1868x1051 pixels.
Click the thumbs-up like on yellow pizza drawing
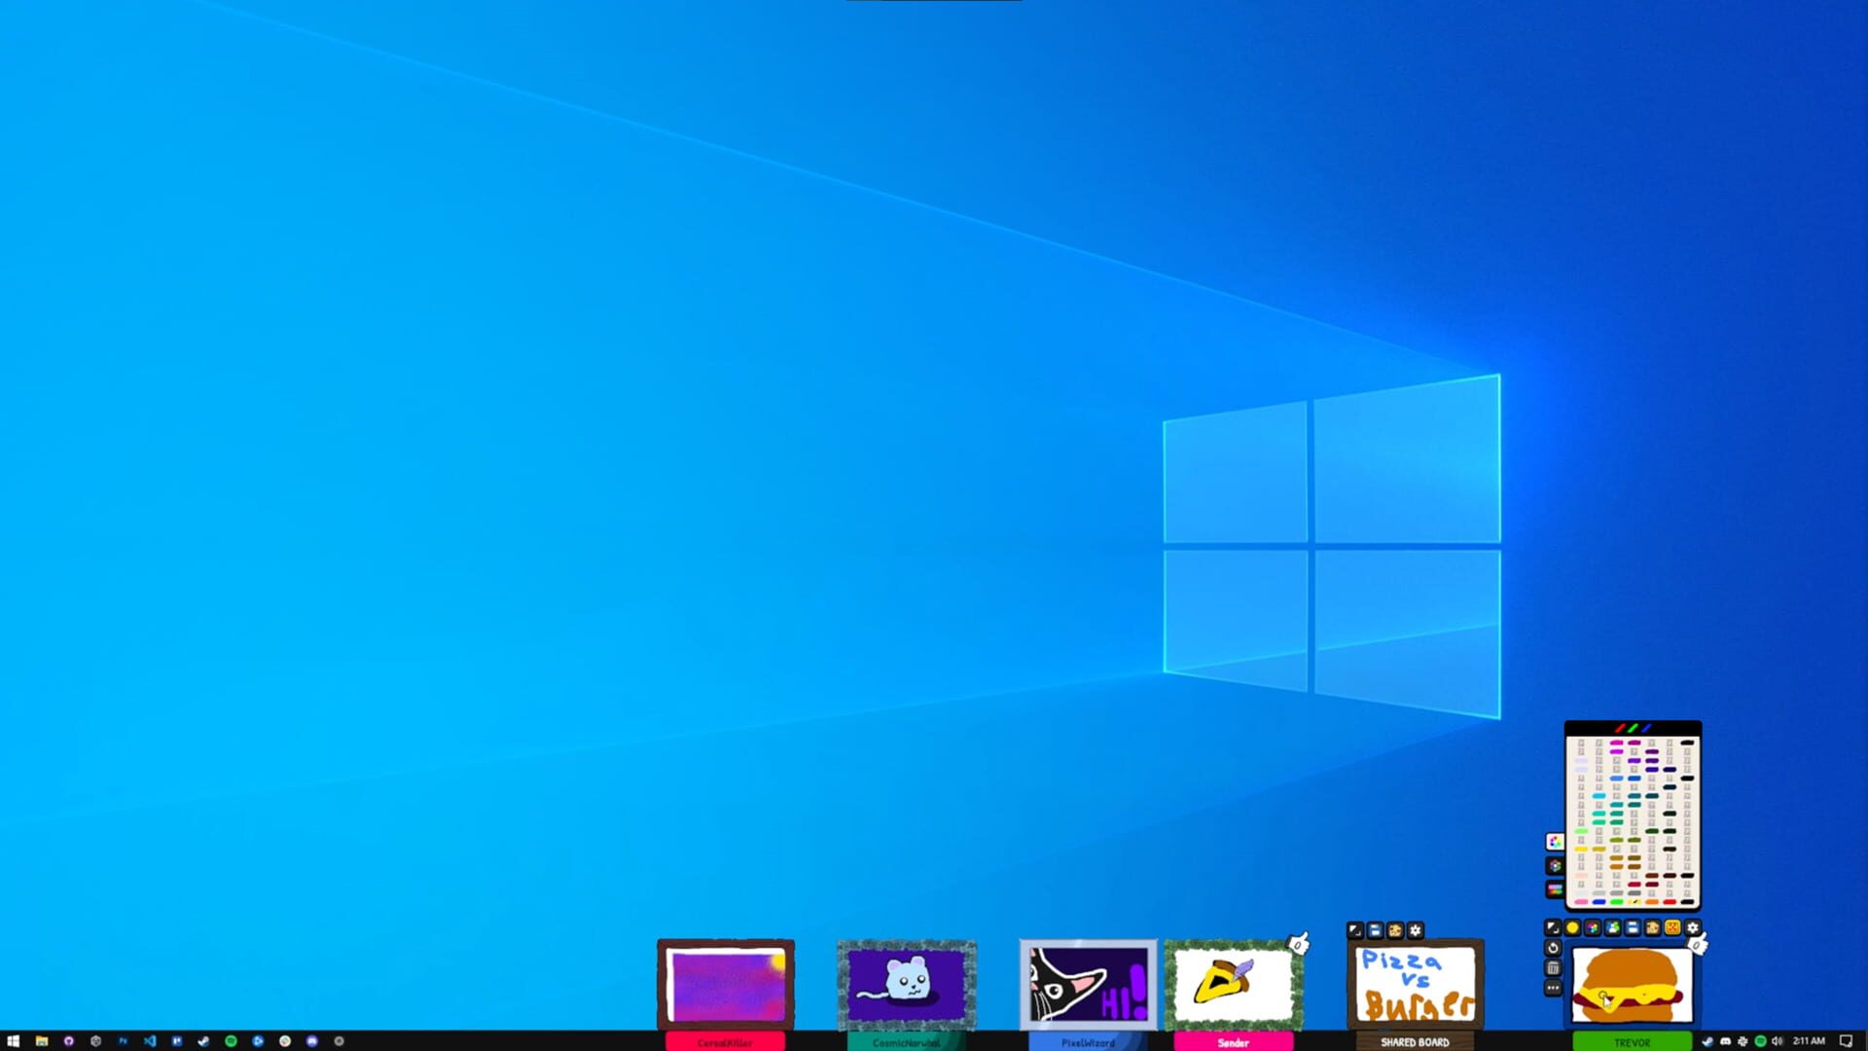pyautogui.click(x=1298, y=942)
